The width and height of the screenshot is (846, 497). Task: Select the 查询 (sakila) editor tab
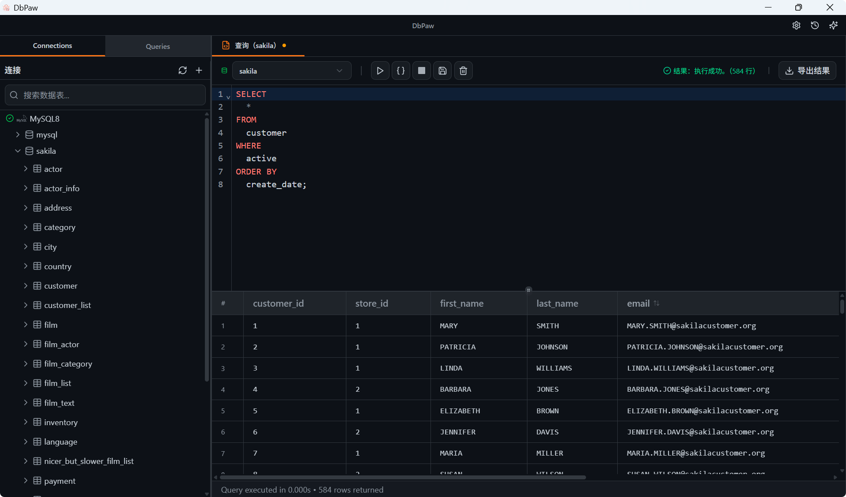pyautogui.click(x=256, y=45)
